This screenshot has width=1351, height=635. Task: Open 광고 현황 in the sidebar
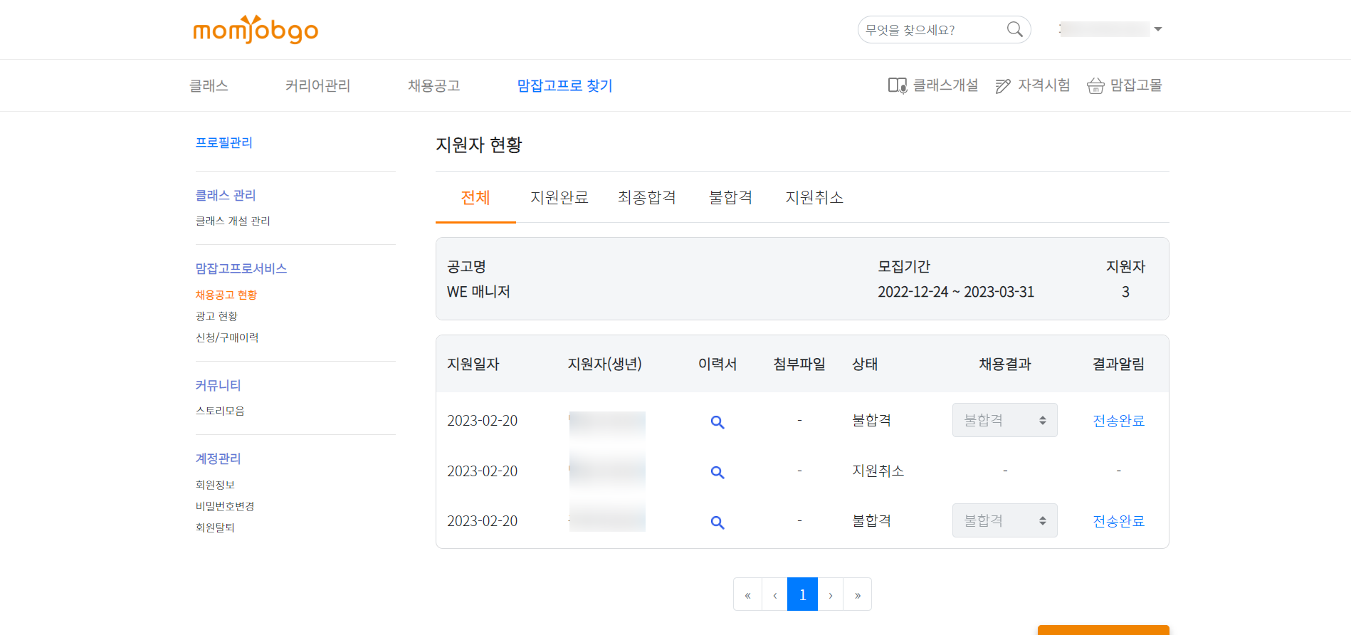point(216,316)
